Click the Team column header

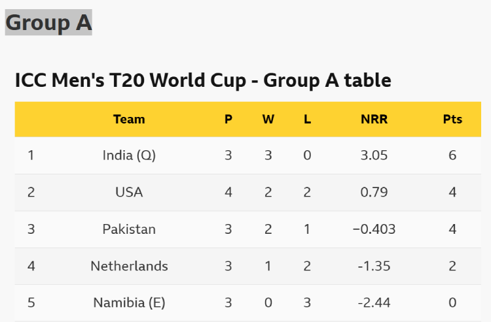(x=129, y=119)
